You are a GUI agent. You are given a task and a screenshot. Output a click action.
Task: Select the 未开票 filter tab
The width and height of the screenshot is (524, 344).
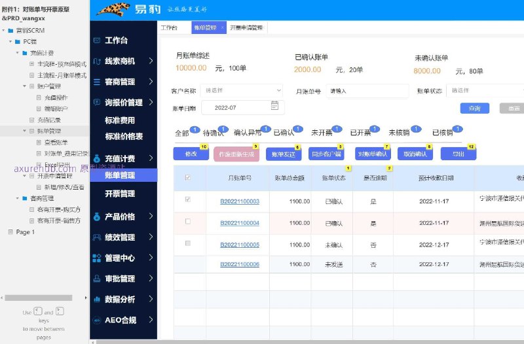pyautogui.click(x=322, y=133)
